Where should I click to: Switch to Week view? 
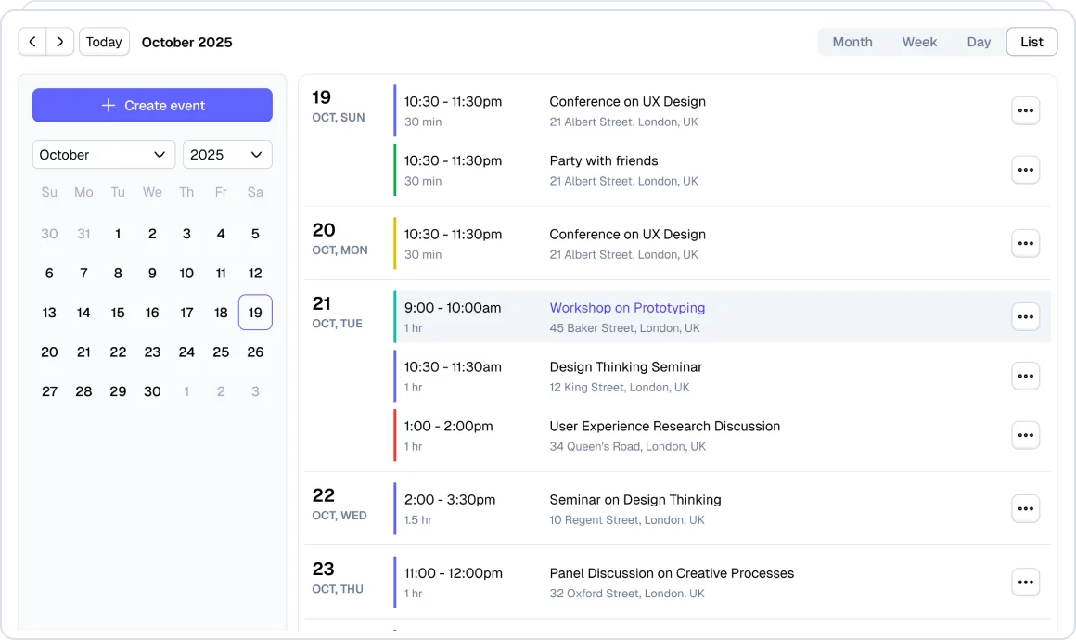(919, 42)
